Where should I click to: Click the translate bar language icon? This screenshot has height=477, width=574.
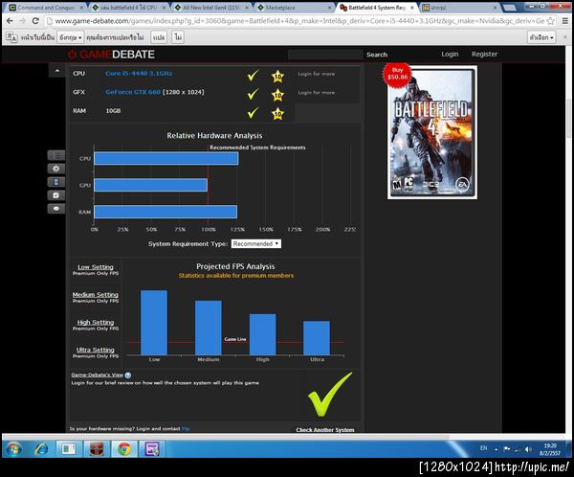coord(11,37)
